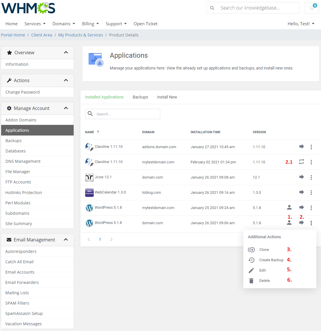Click Open Ticket in navigation
Viewport: 321px width, 331px height.
pyautogui.click(x=146, y=24)
